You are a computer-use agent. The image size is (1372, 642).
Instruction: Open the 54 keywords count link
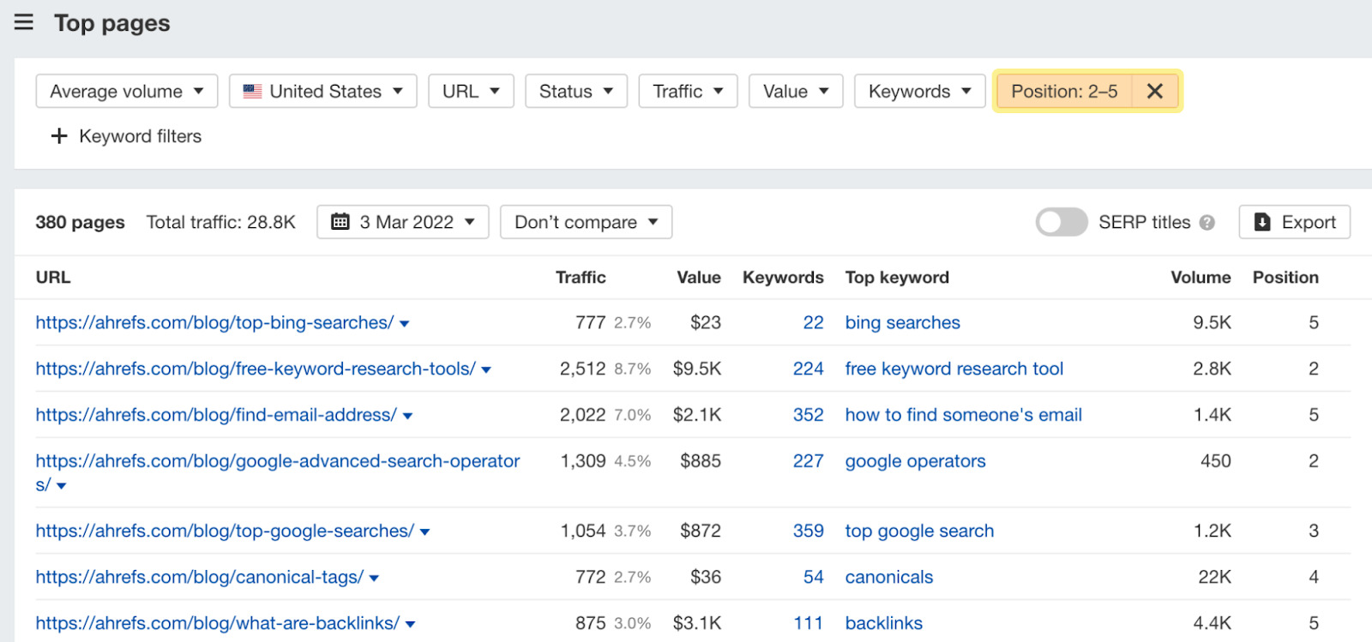coord(814,577)
